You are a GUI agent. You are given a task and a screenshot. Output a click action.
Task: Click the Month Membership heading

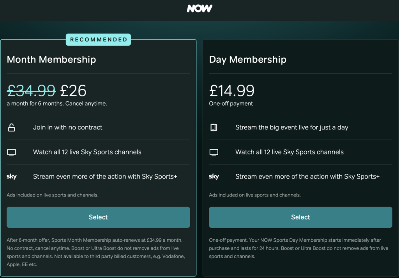[x=51, y=59]
